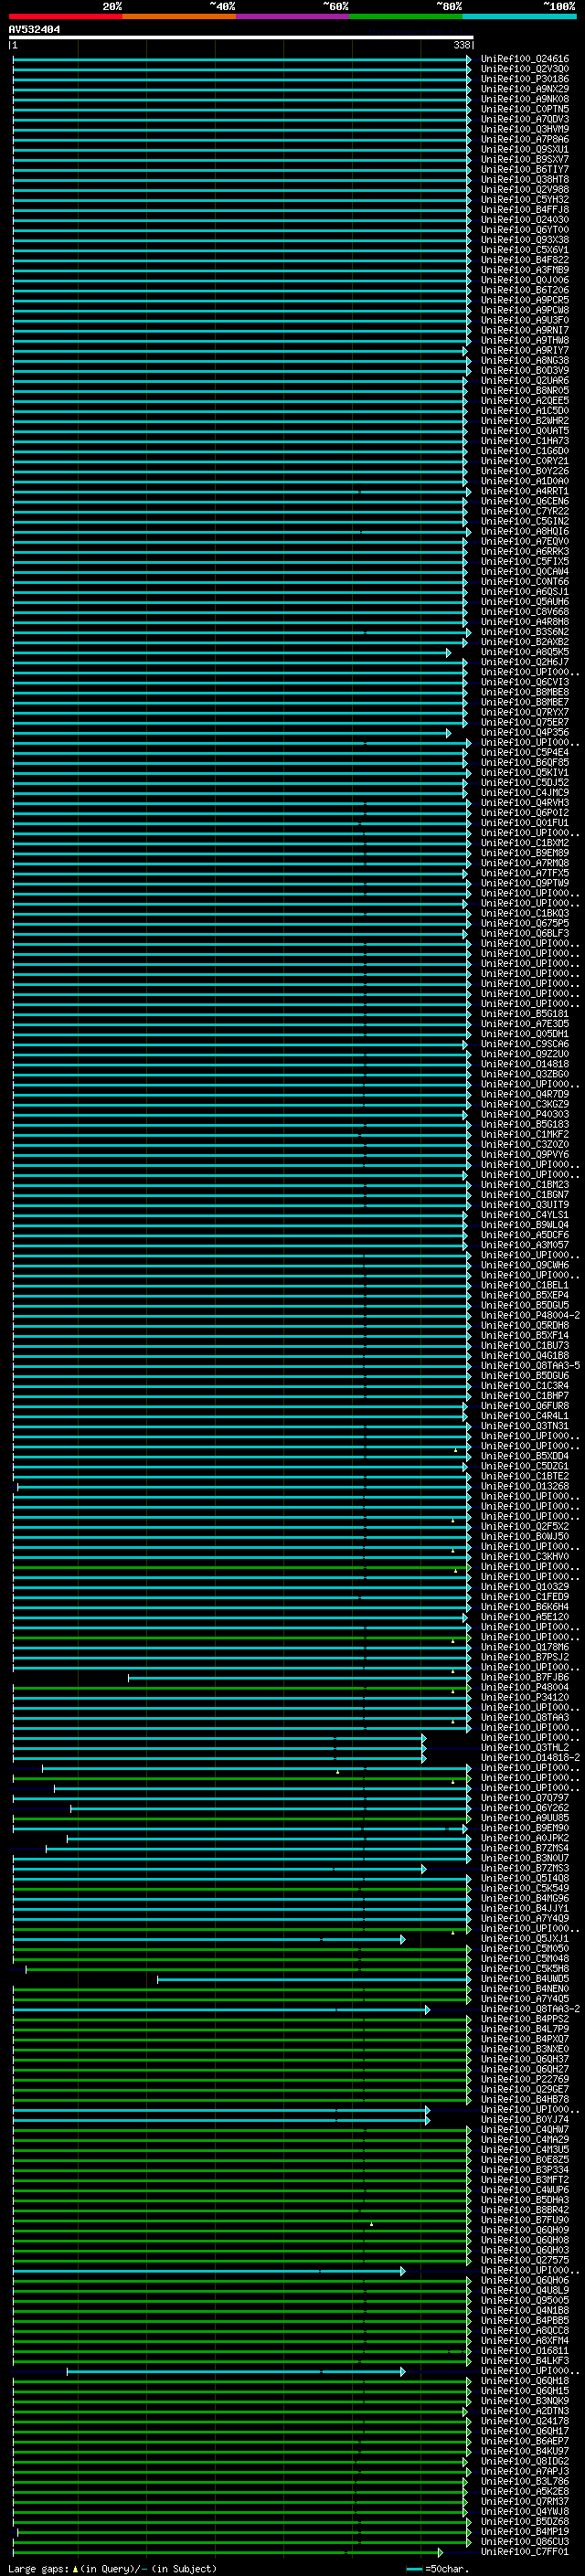Click hit label UniRef100_O14818-2
This screenshot has height=2576, width=585.
point(530,1757)
